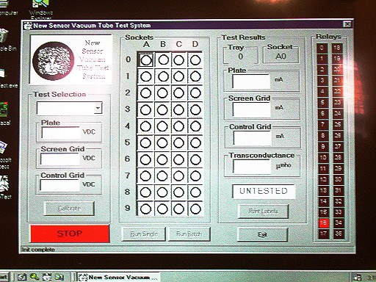
Task: Click the Screen Grid VDC input field
Action: click(60, 159)
